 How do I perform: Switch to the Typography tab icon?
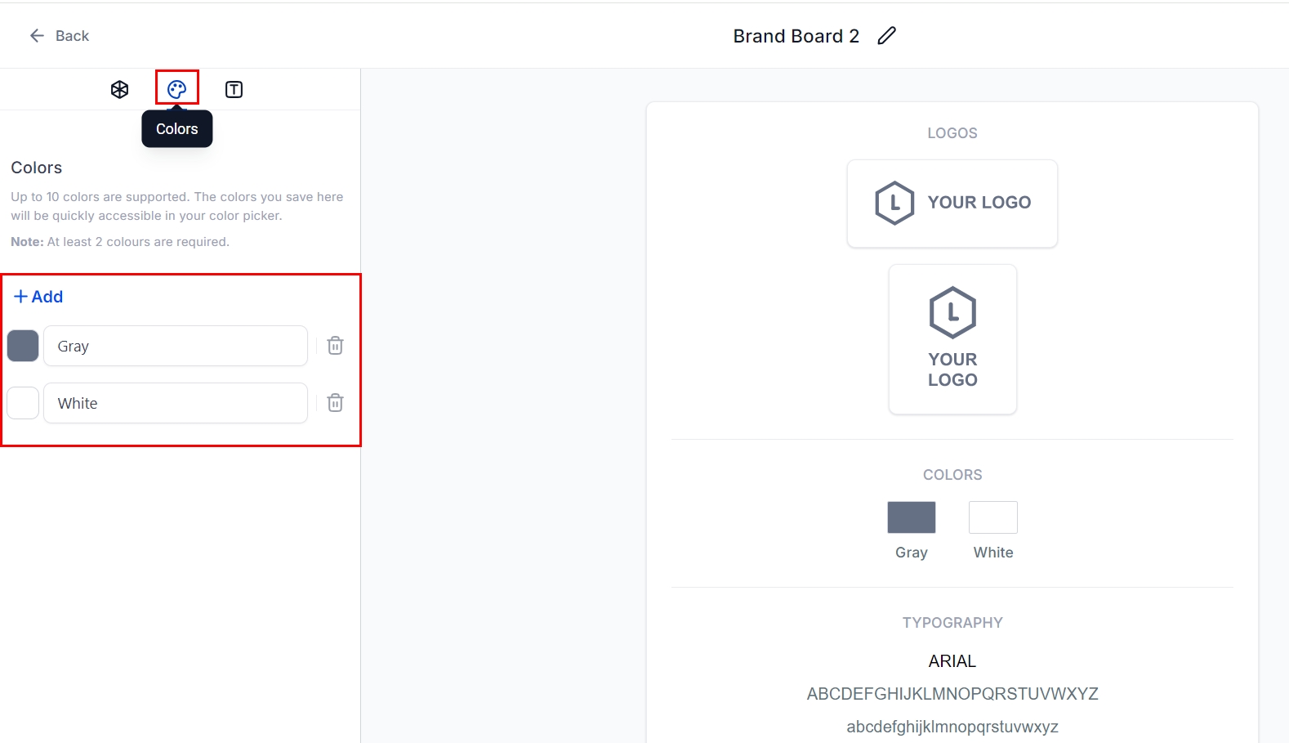[x=234, y=90]
